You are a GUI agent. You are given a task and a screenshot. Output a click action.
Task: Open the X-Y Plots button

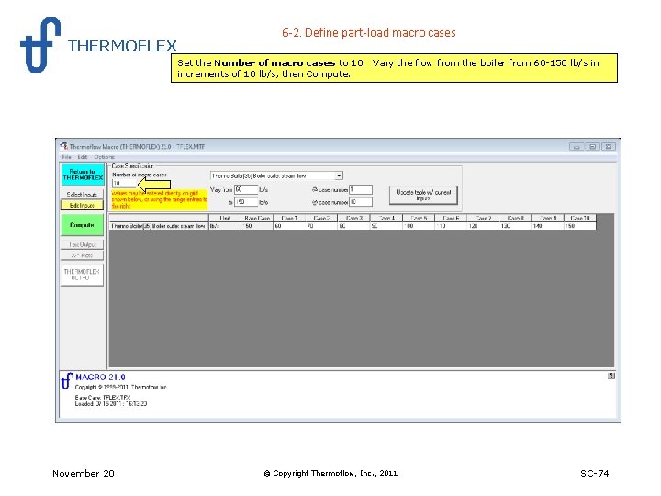(x=83, y=255)
